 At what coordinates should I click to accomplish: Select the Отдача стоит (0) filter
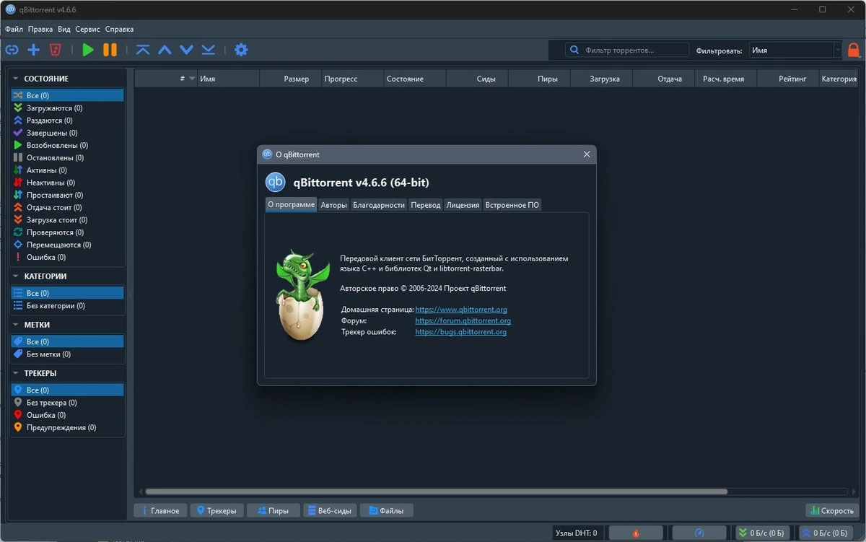tap(67, 207)
